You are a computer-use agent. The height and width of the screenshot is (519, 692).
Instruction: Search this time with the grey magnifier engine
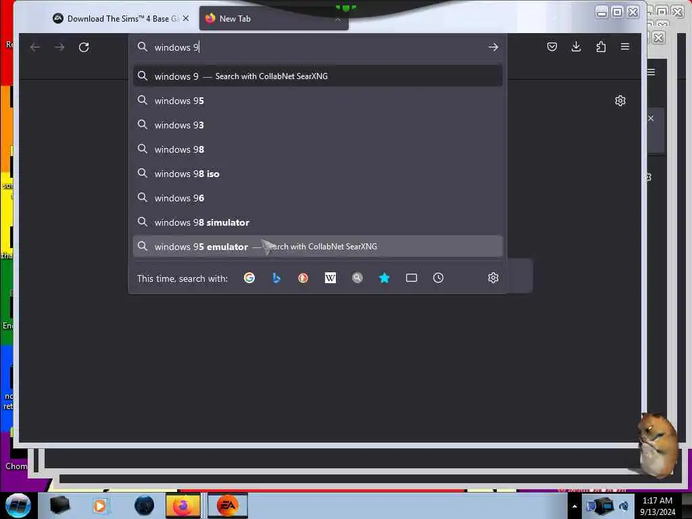click(357, 278)
